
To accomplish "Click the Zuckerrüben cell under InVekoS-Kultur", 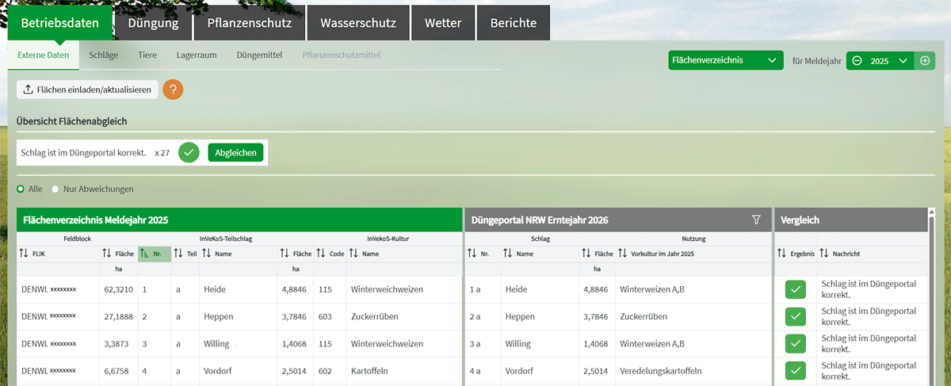I will point(374,316).
